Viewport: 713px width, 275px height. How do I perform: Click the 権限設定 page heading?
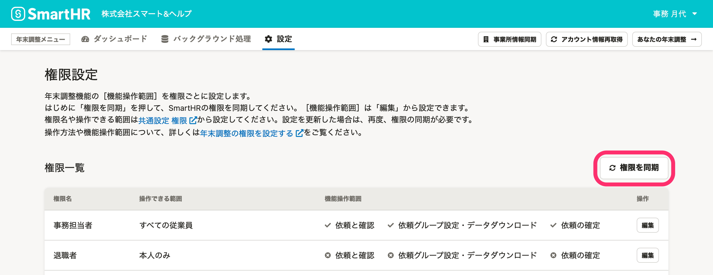pos(71,75)
